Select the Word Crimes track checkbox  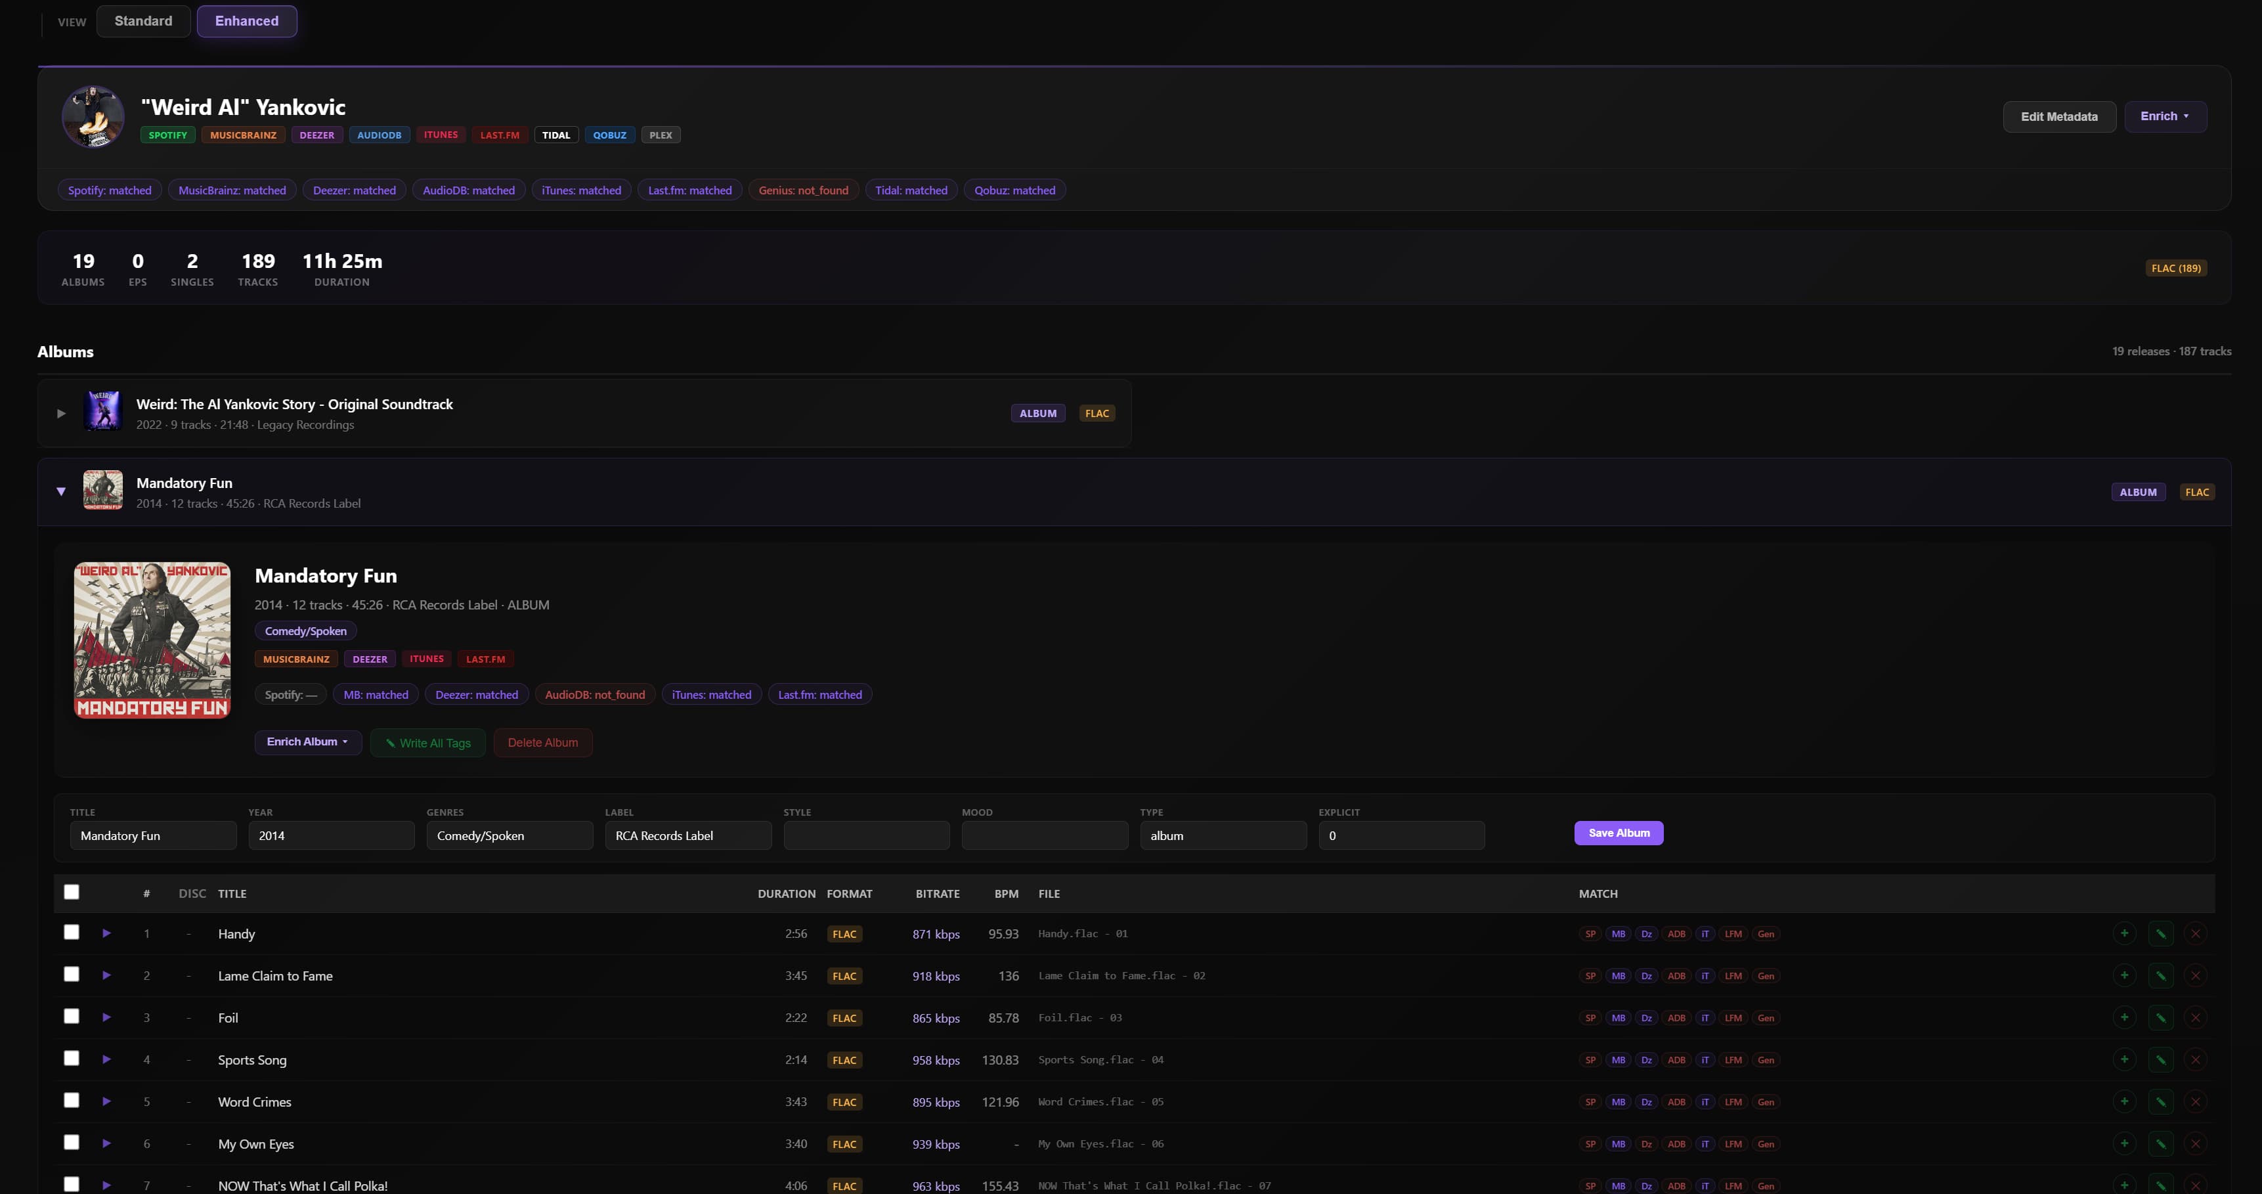pos(72,1101)
